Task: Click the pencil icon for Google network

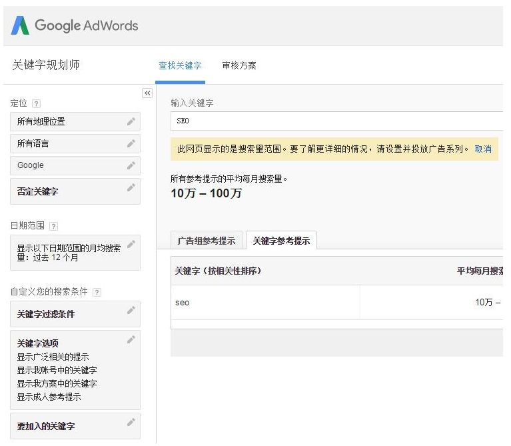Action: [x=131, y=165]
